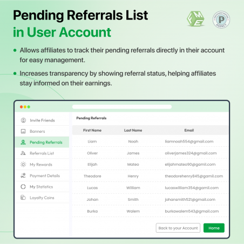Open the Referrals List menu item

coord(42,153)
